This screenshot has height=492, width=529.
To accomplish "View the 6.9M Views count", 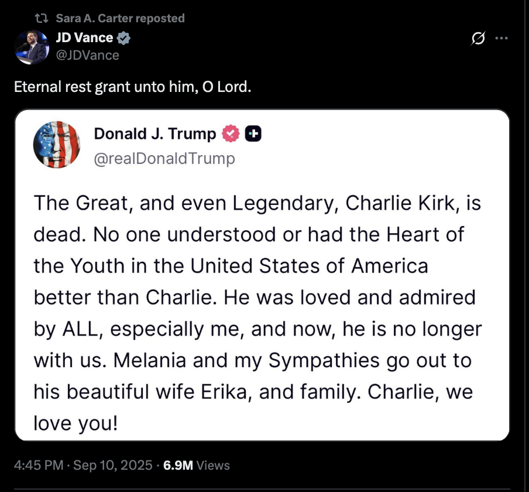I will coord(197,466).
